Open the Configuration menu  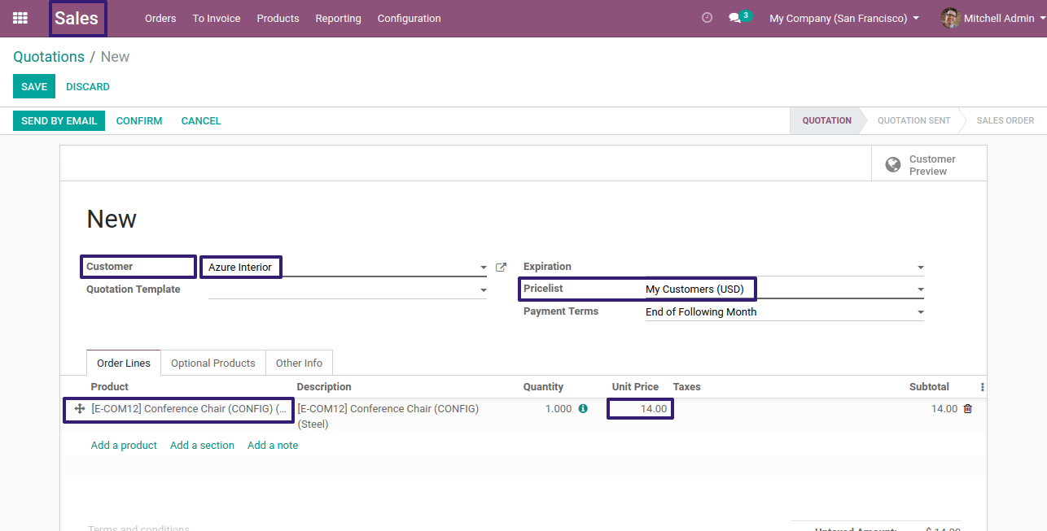point(409,18)
